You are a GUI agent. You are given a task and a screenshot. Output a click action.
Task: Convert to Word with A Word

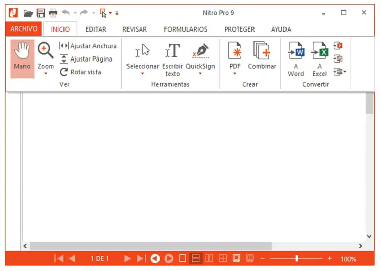click(x=296, y=59)
